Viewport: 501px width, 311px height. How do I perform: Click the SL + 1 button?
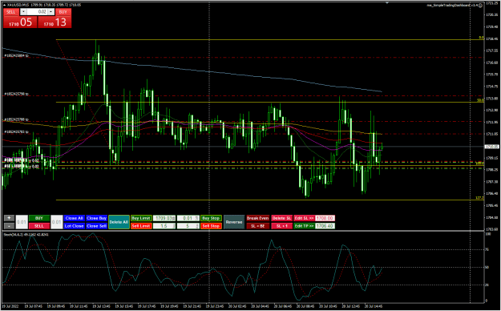coord(281,226)
